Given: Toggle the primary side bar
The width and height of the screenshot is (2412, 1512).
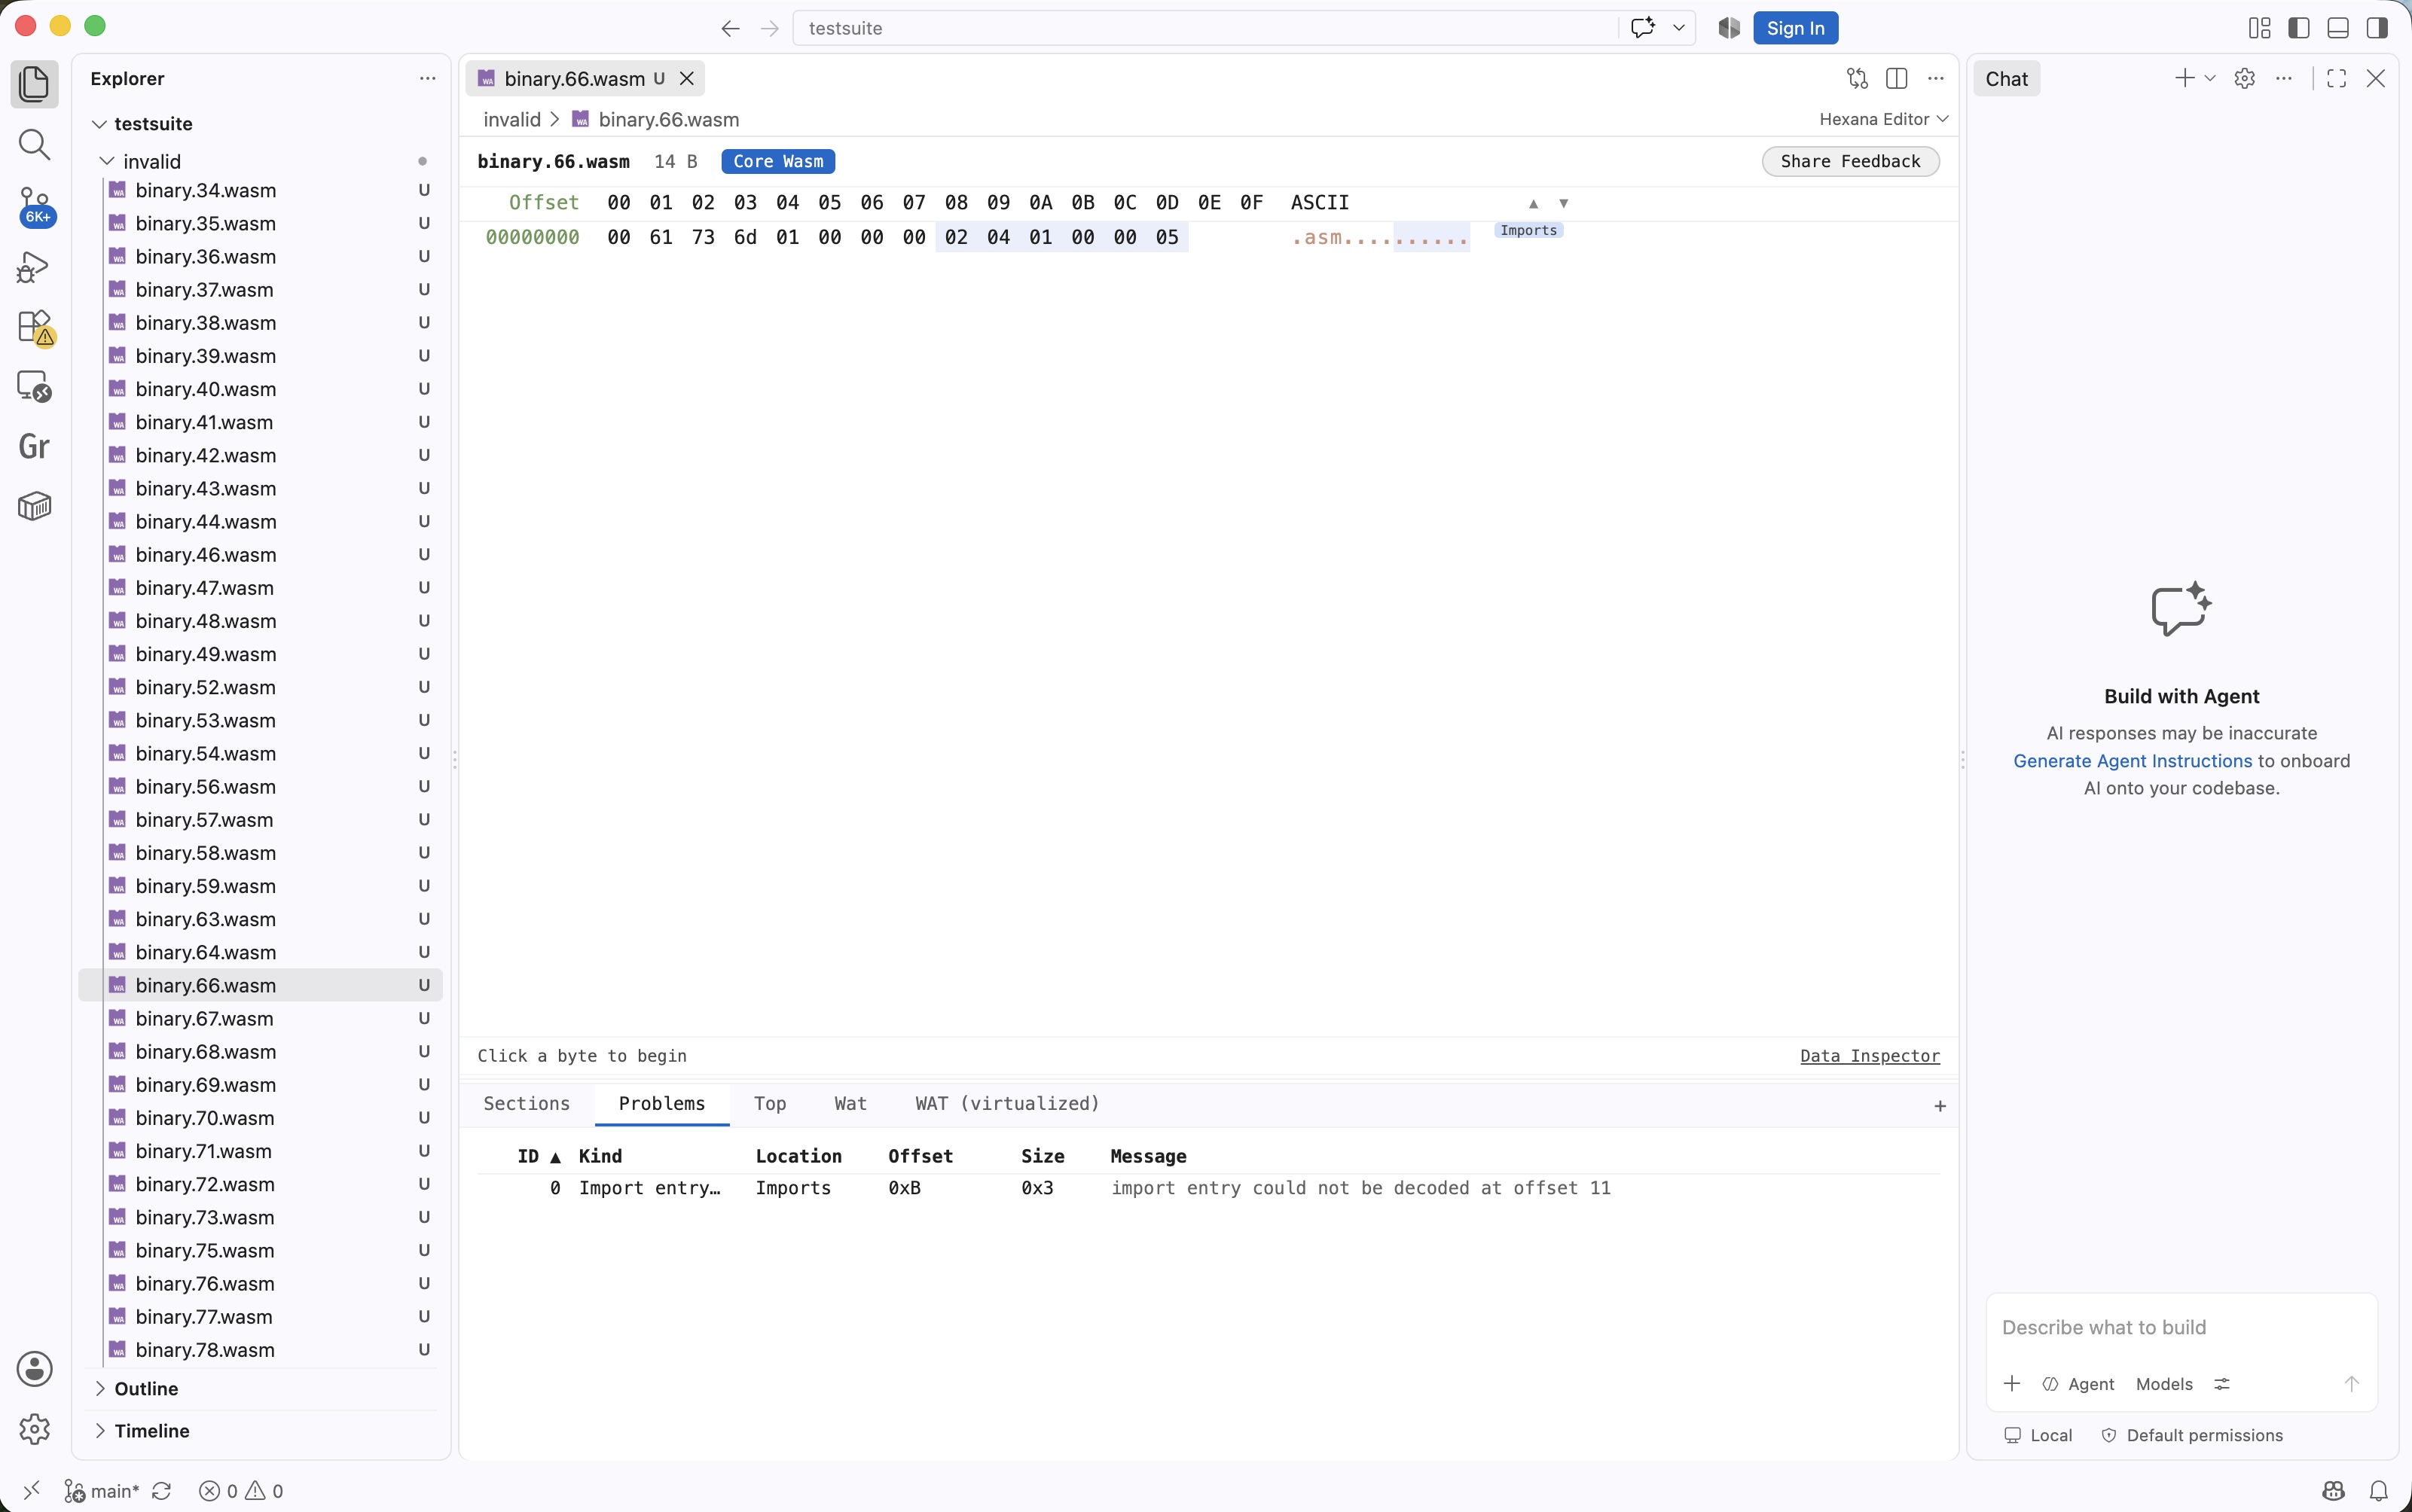Looking at the screenshot, I should coord(2299,28).
